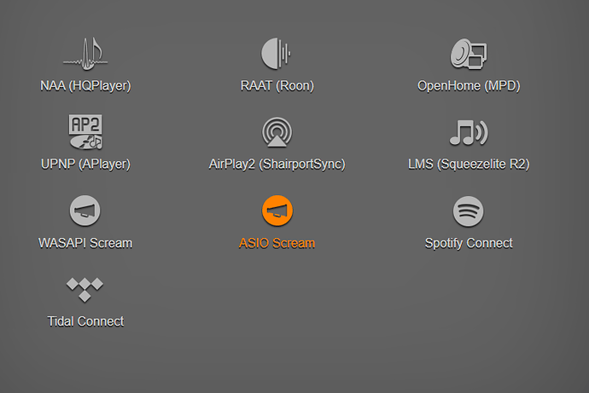Viewport: 589px width, 393px height.
Task: Choose the WASAPI Scream megaphone icon
Action: [x=85, y=211]
